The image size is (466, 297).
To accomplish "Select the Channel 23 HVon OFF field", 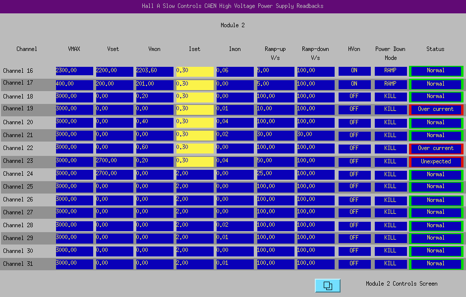I will pos(354,162).
